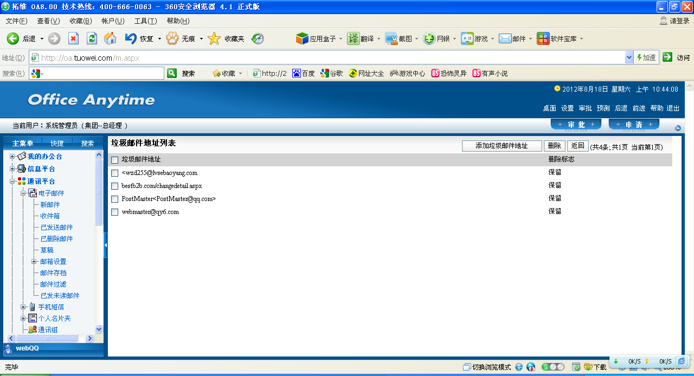The width and height of the screenshot is (694, 376).
Task: Open the 收件箱 inbox link
Action: [50, 216]
